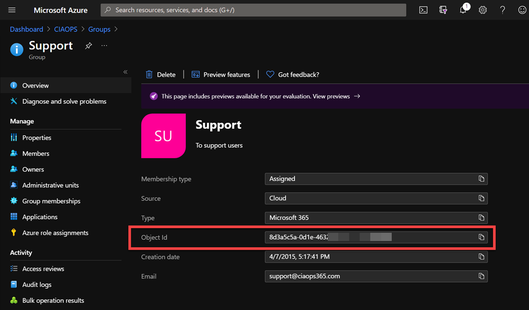Click the help question mark icon

(x=502, y=10)
